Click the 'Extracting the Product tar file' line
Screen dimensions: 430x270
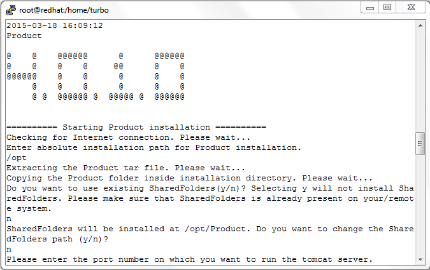click(x=126, y=168)
